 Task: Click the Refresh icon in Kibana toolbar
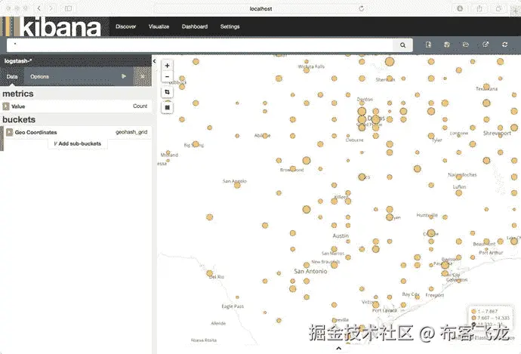(x=504, y=45)
